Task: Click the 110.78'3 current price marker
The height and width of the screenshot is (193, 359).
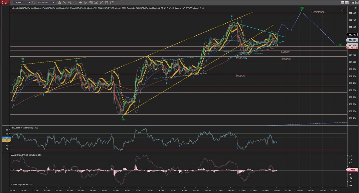Action: (352, 35)
